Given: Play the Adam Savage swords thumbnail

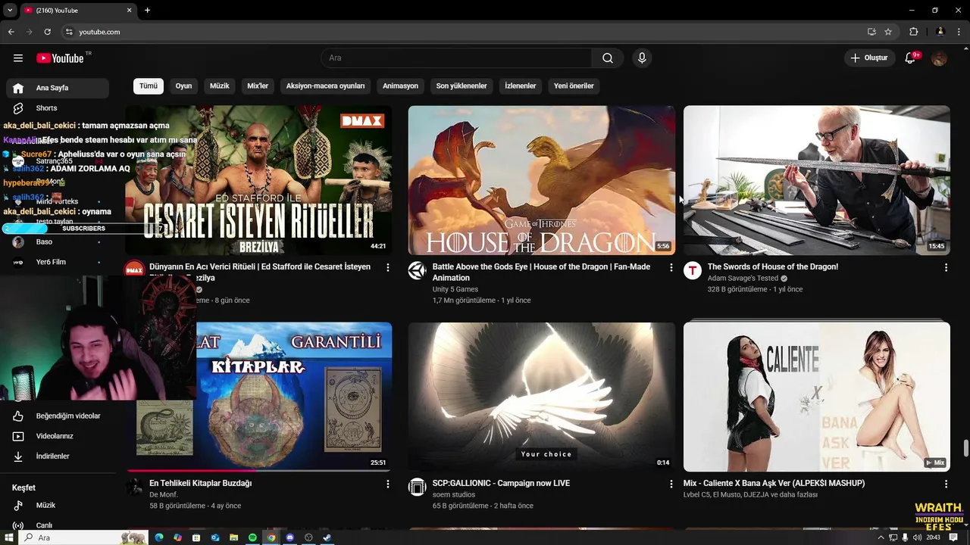Looking at the screenshot, I should (816, 180).
